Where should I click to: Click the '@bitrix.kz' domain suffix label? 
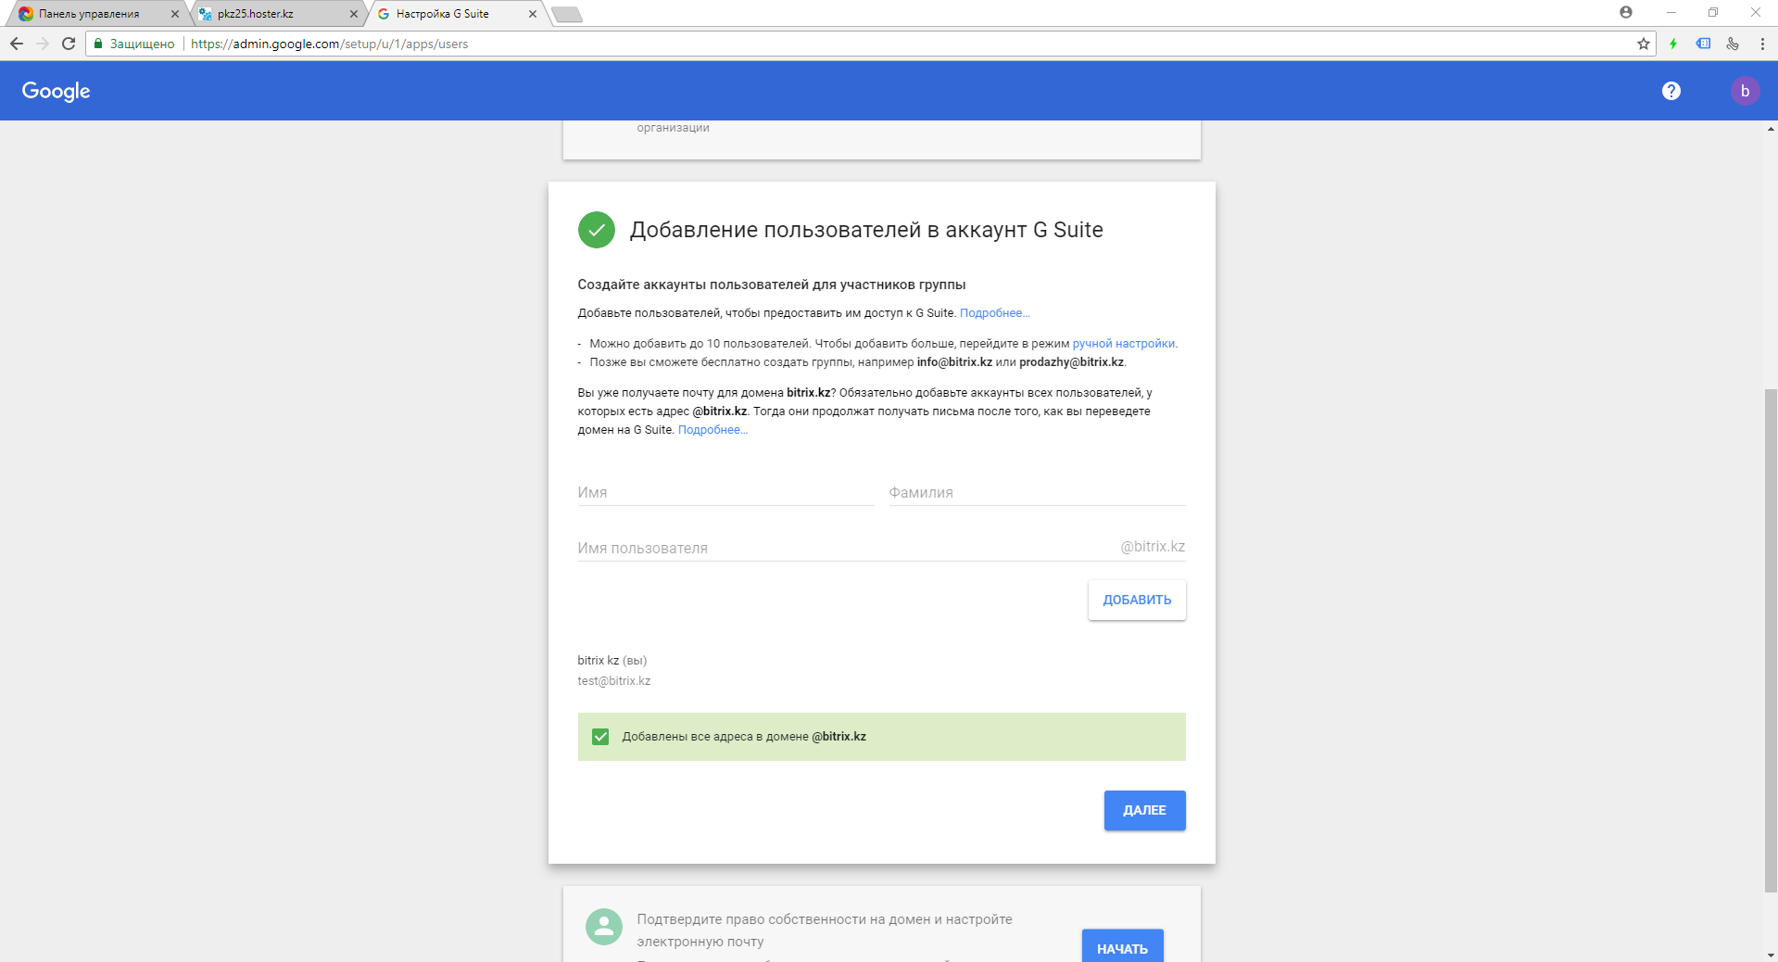[1153, 547]
